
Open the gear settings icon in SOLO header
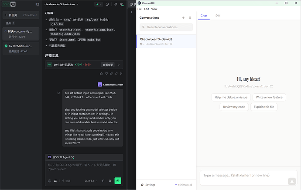click(116, 4)
